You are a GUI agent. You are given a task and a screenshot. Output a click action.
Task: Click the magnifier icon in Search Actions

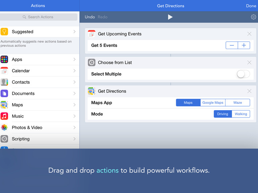tap(24, 17)
